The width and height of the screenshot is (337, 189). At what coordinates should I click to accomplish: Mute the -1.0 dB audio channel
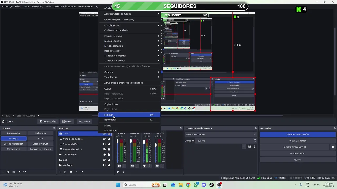tap(145, 166)
